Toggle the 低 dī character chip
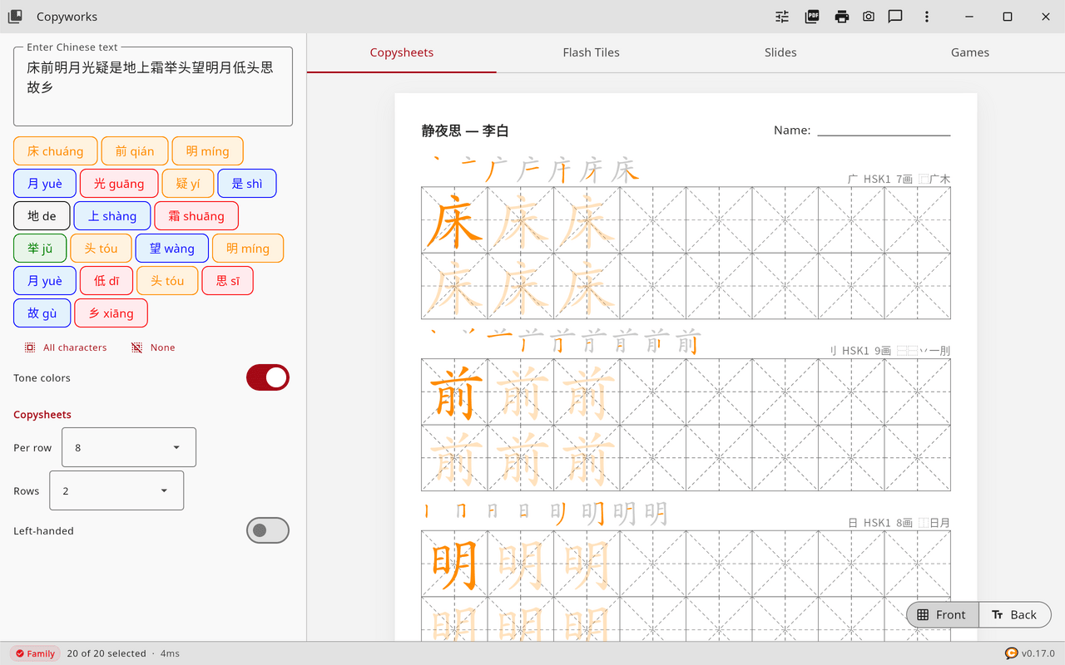Screen dimensions: 1065x665 pos(106,281)
